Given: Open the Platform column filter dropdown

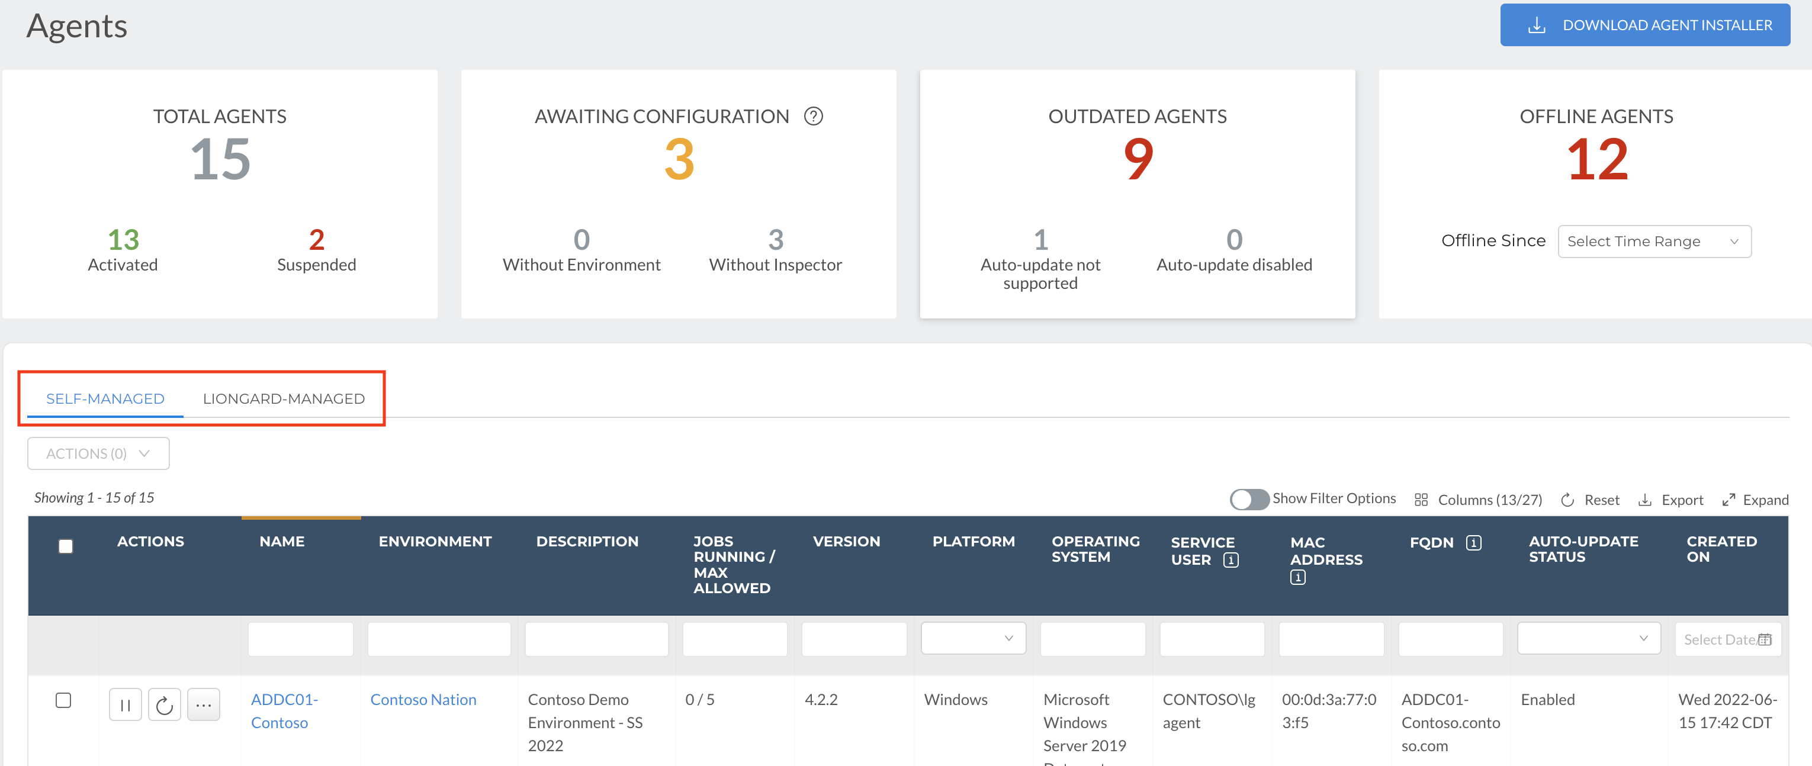Looking at the screenshot, I should pos(973,639).
